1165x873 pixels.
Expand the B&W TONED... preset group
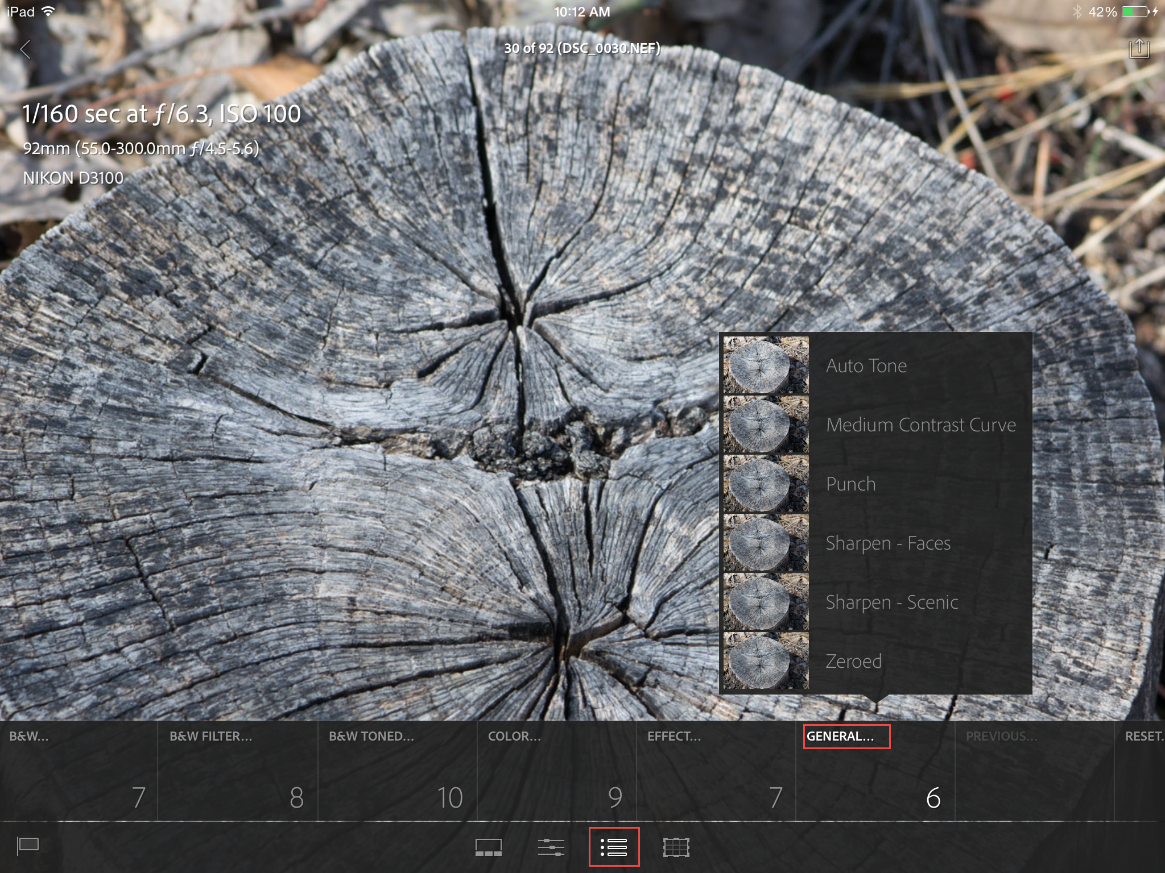tap(397, 771)
